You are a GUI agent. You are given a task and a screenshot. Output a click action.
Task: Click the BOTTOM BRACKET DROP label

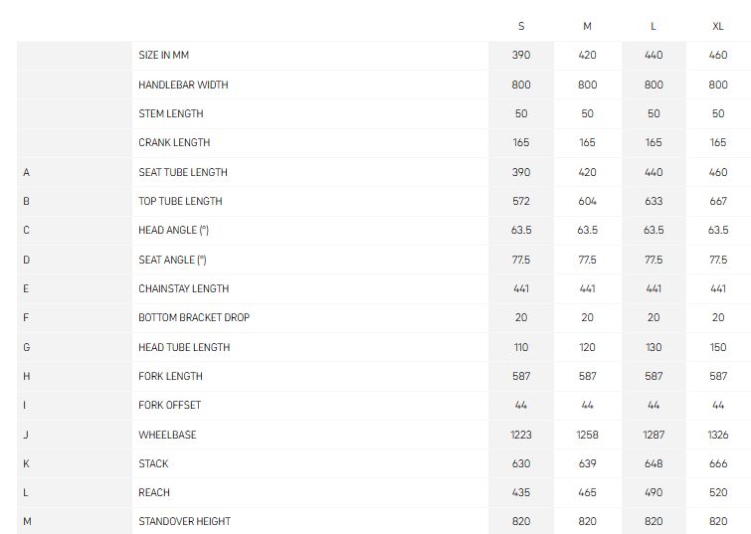(x=194, y=317)
